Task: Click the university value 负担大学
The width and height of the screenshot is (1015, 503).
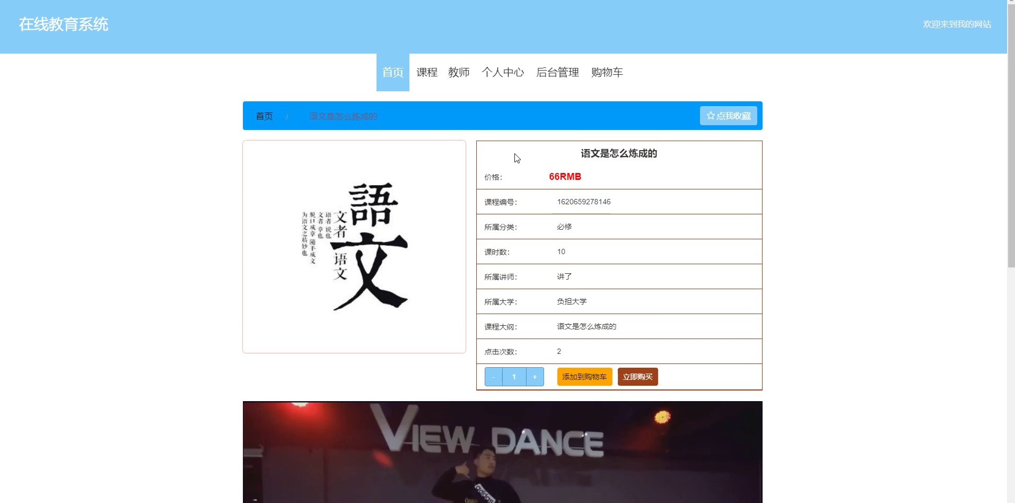Action: [x=572, y=301]
